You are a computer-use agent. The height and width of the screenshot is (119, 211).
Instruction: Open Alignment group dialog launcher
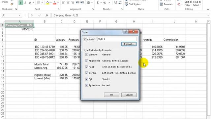pyautogui.click(x=93, y=9)
